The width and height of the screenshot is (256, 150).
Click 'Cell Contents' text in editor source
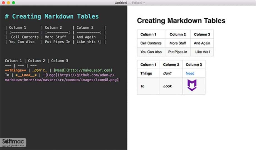(x=25, y=37)
